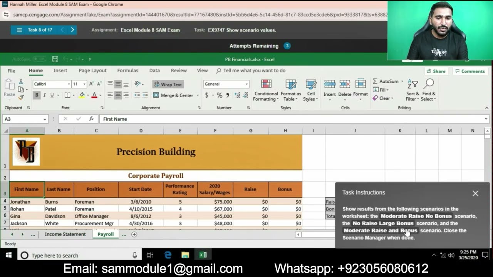Toggle Bold formatting
Viewport: 493px width, 277px height.
coord(37,95)
